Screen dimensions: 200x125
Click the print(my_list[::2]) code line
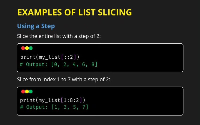click(x=50, y=57)
